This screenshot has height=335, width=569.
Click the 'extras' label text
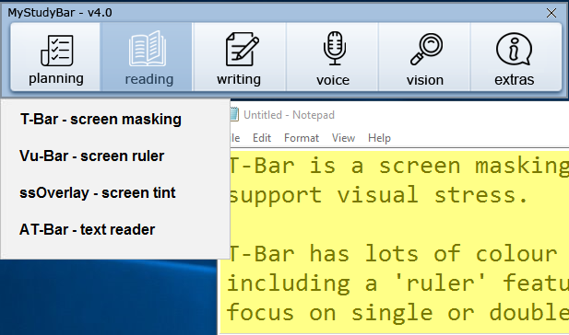coord(515,80)
